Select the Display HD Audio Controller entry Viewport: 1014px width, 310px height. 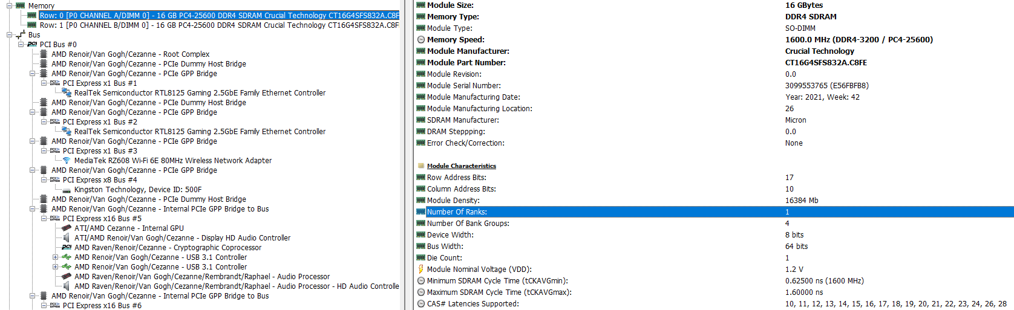click(182, 238)
